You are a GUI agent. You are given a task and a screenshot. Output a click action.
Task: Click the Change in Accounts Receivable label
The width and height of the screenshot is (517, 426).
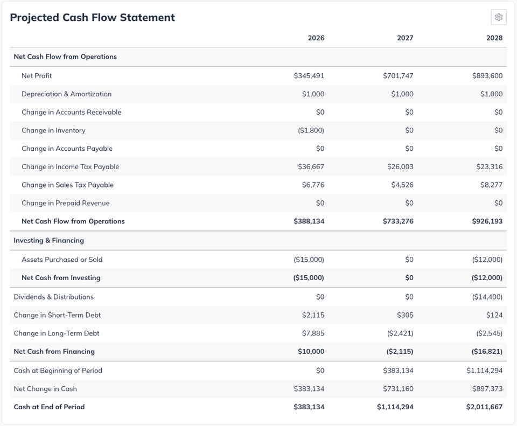[71, 112]
